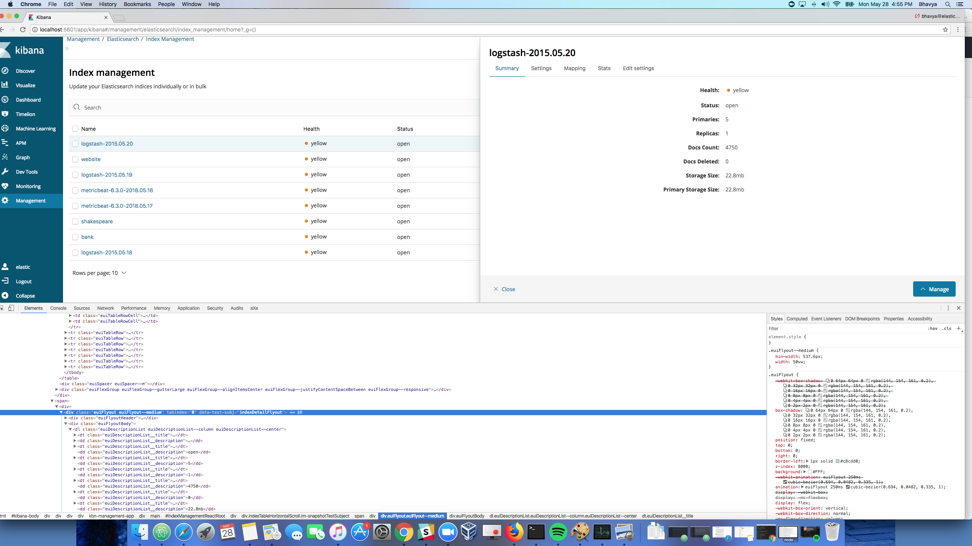Open the Console tab in DevTools

point(58,308)
